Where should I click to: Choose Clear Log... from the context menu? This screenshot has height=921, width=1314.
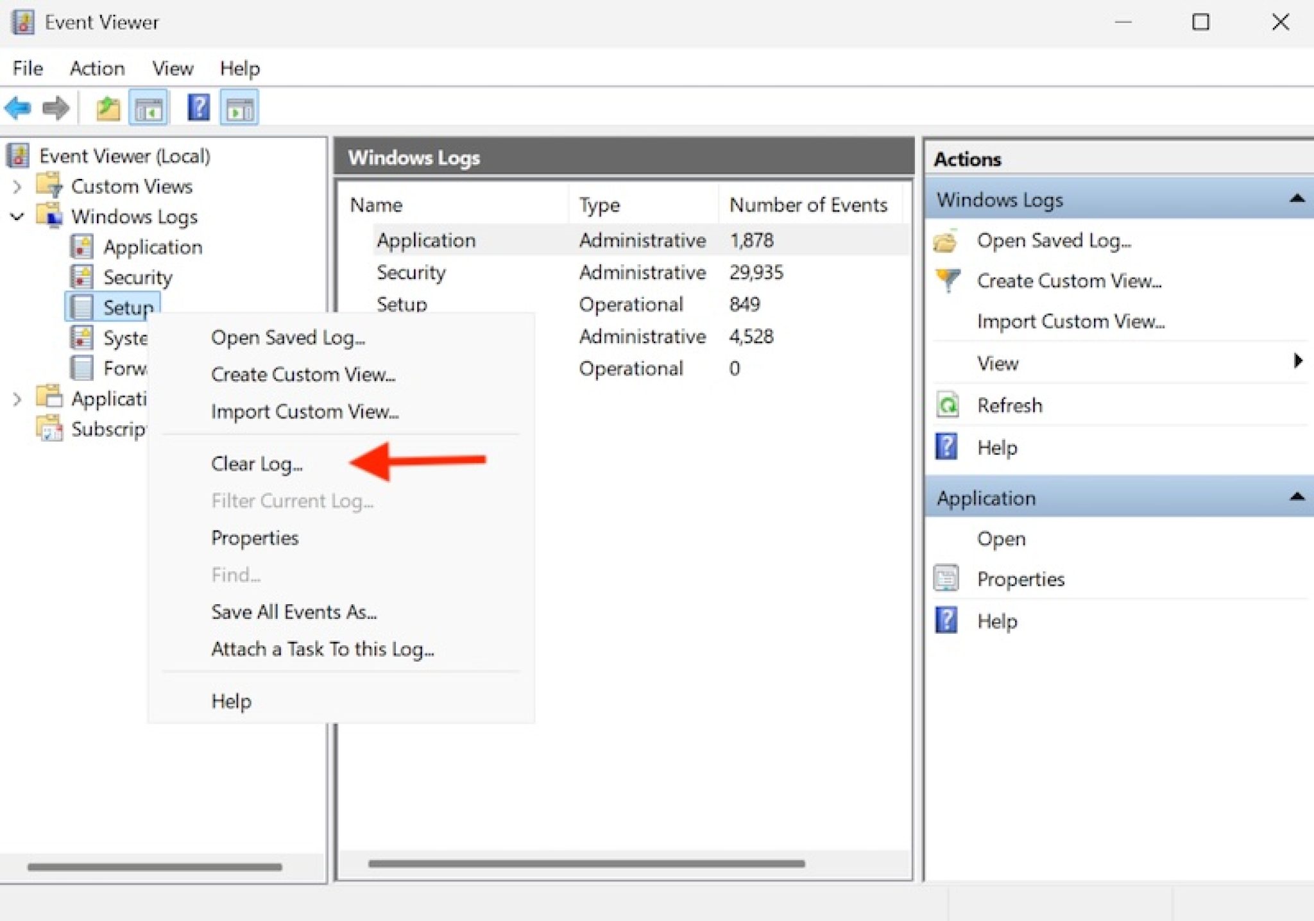click(257, 464)
